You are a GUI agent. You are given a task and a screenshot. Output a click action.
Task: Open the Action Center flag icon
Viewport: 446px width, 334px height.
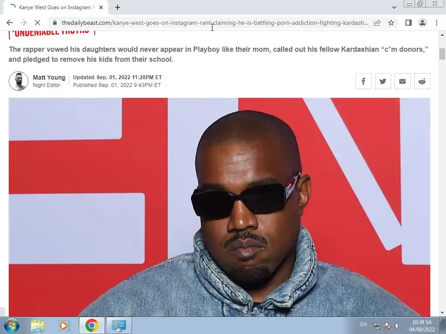pos(387,326)
